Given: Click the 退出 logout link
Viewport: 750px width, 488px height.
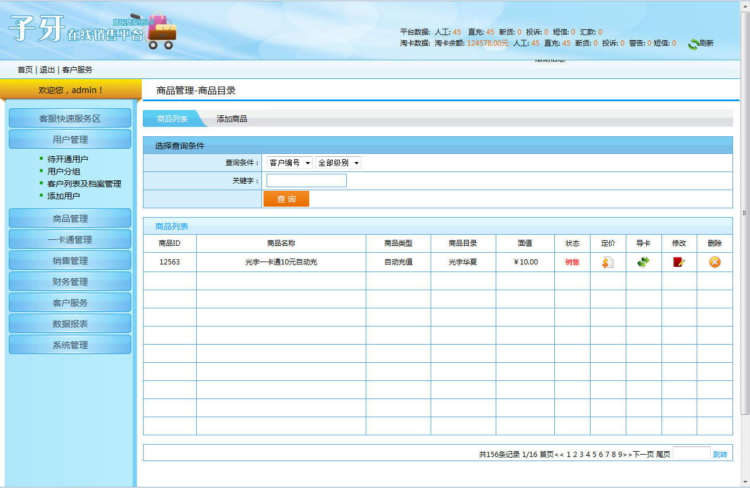Looking at the screenshot, I should 47,70.
